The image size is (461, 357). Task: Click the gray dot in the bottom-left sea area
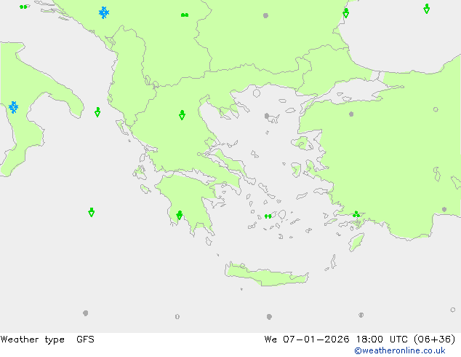coord(86,313)
